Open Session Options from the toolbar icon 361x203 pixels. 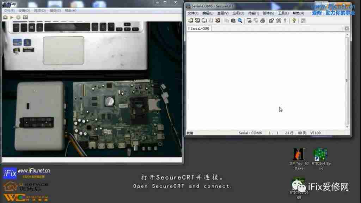[271, 21]
